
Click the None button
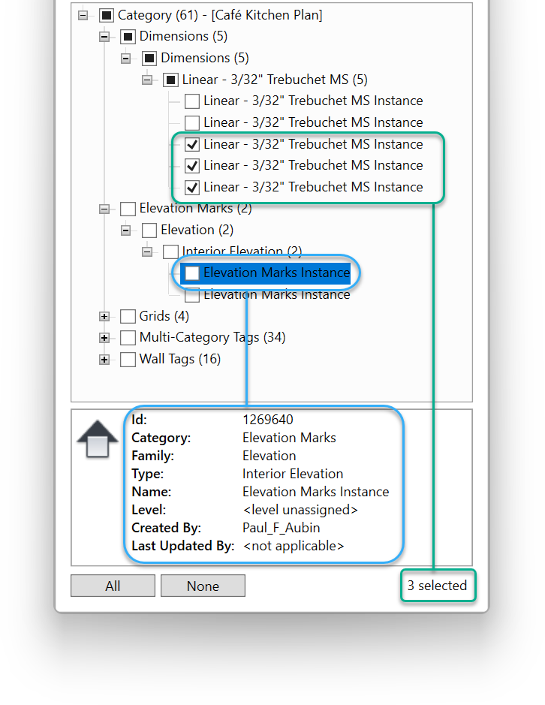click(x=203, y=586)
